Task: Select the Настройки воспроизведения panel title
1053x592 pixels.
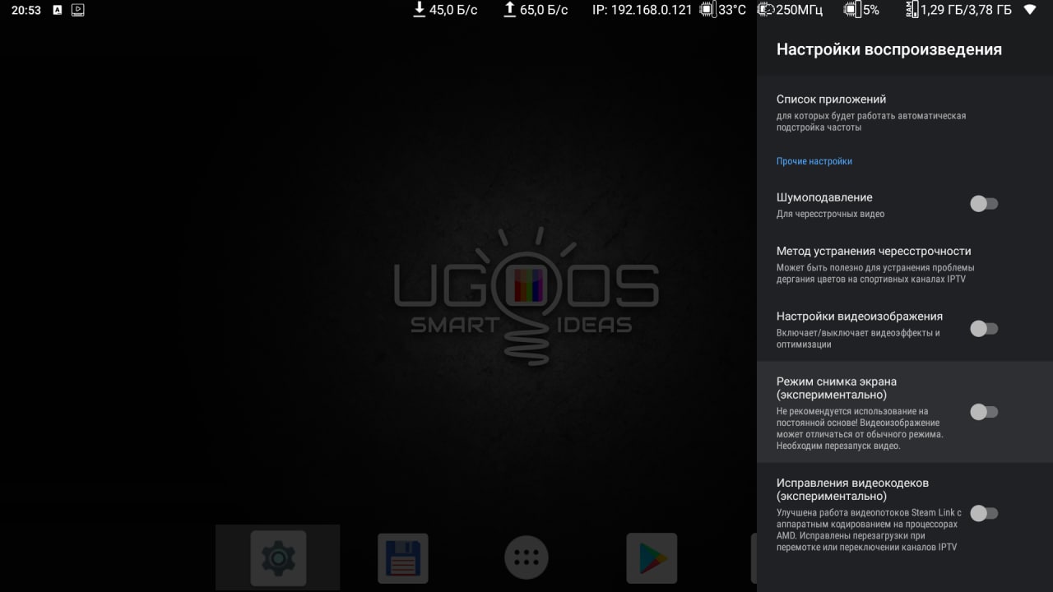Action: (889, 49)
